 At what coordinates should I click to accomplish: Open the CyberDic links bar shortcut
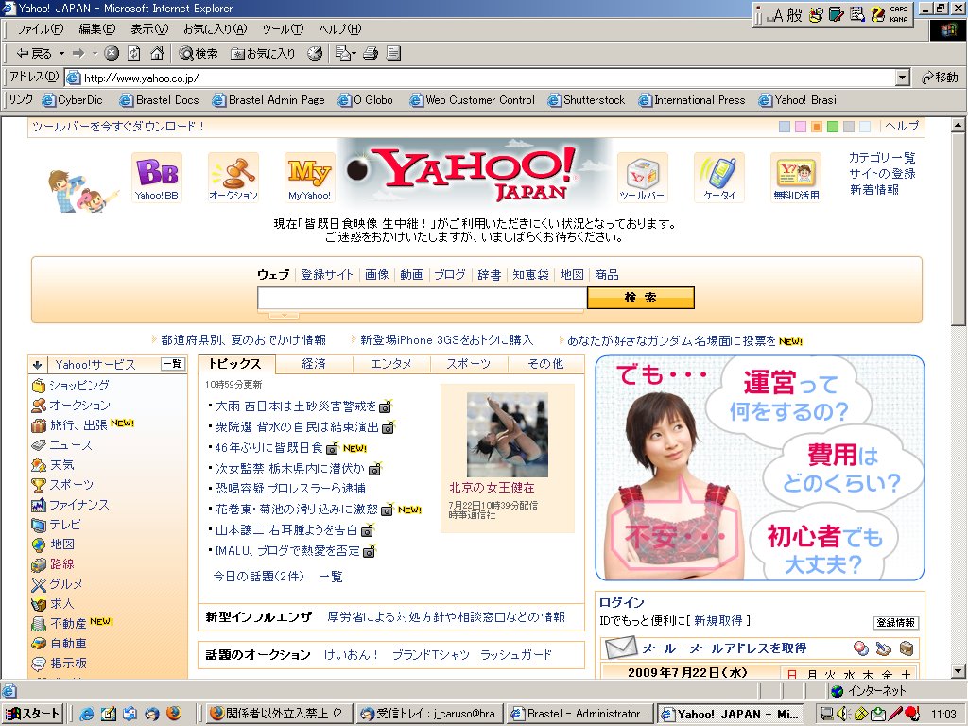coord(72,100)
